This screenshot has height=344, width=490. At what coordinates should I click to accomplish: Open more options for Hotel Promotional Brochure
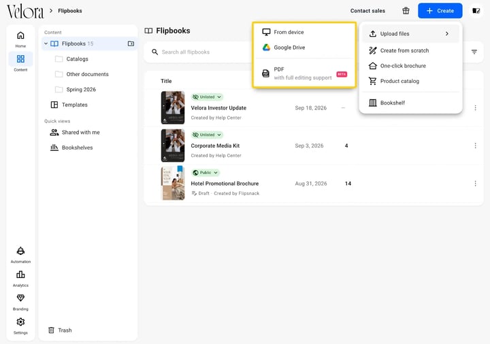pyautogui.click(x=475, y=184)
